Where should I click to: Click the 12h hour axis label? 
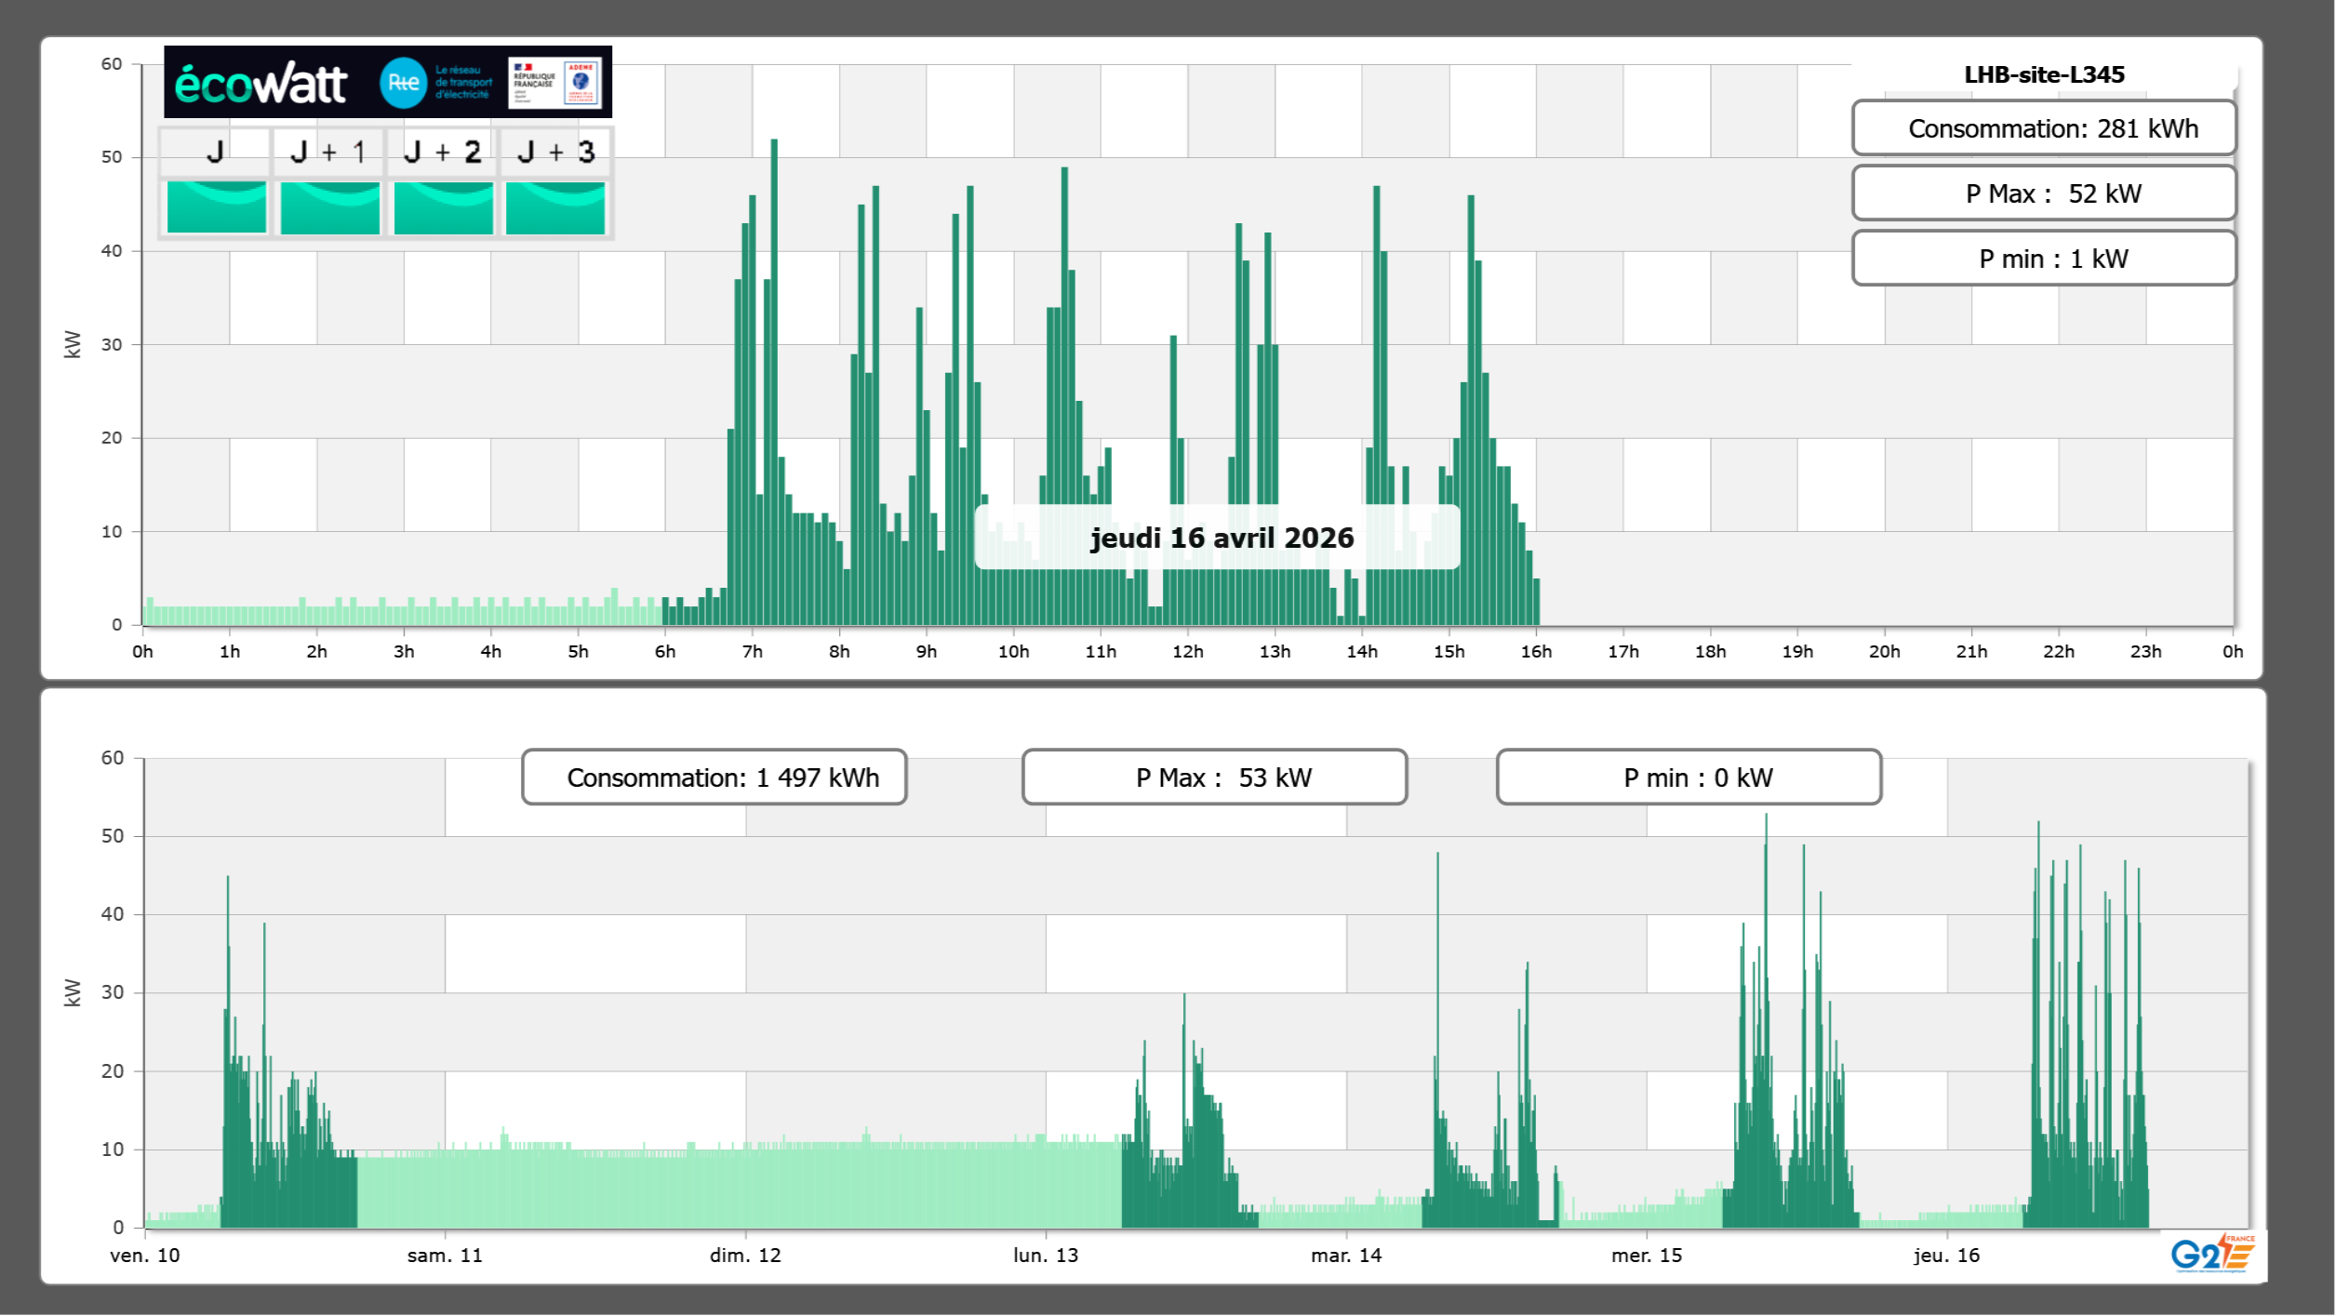[x=1187, y=652]
